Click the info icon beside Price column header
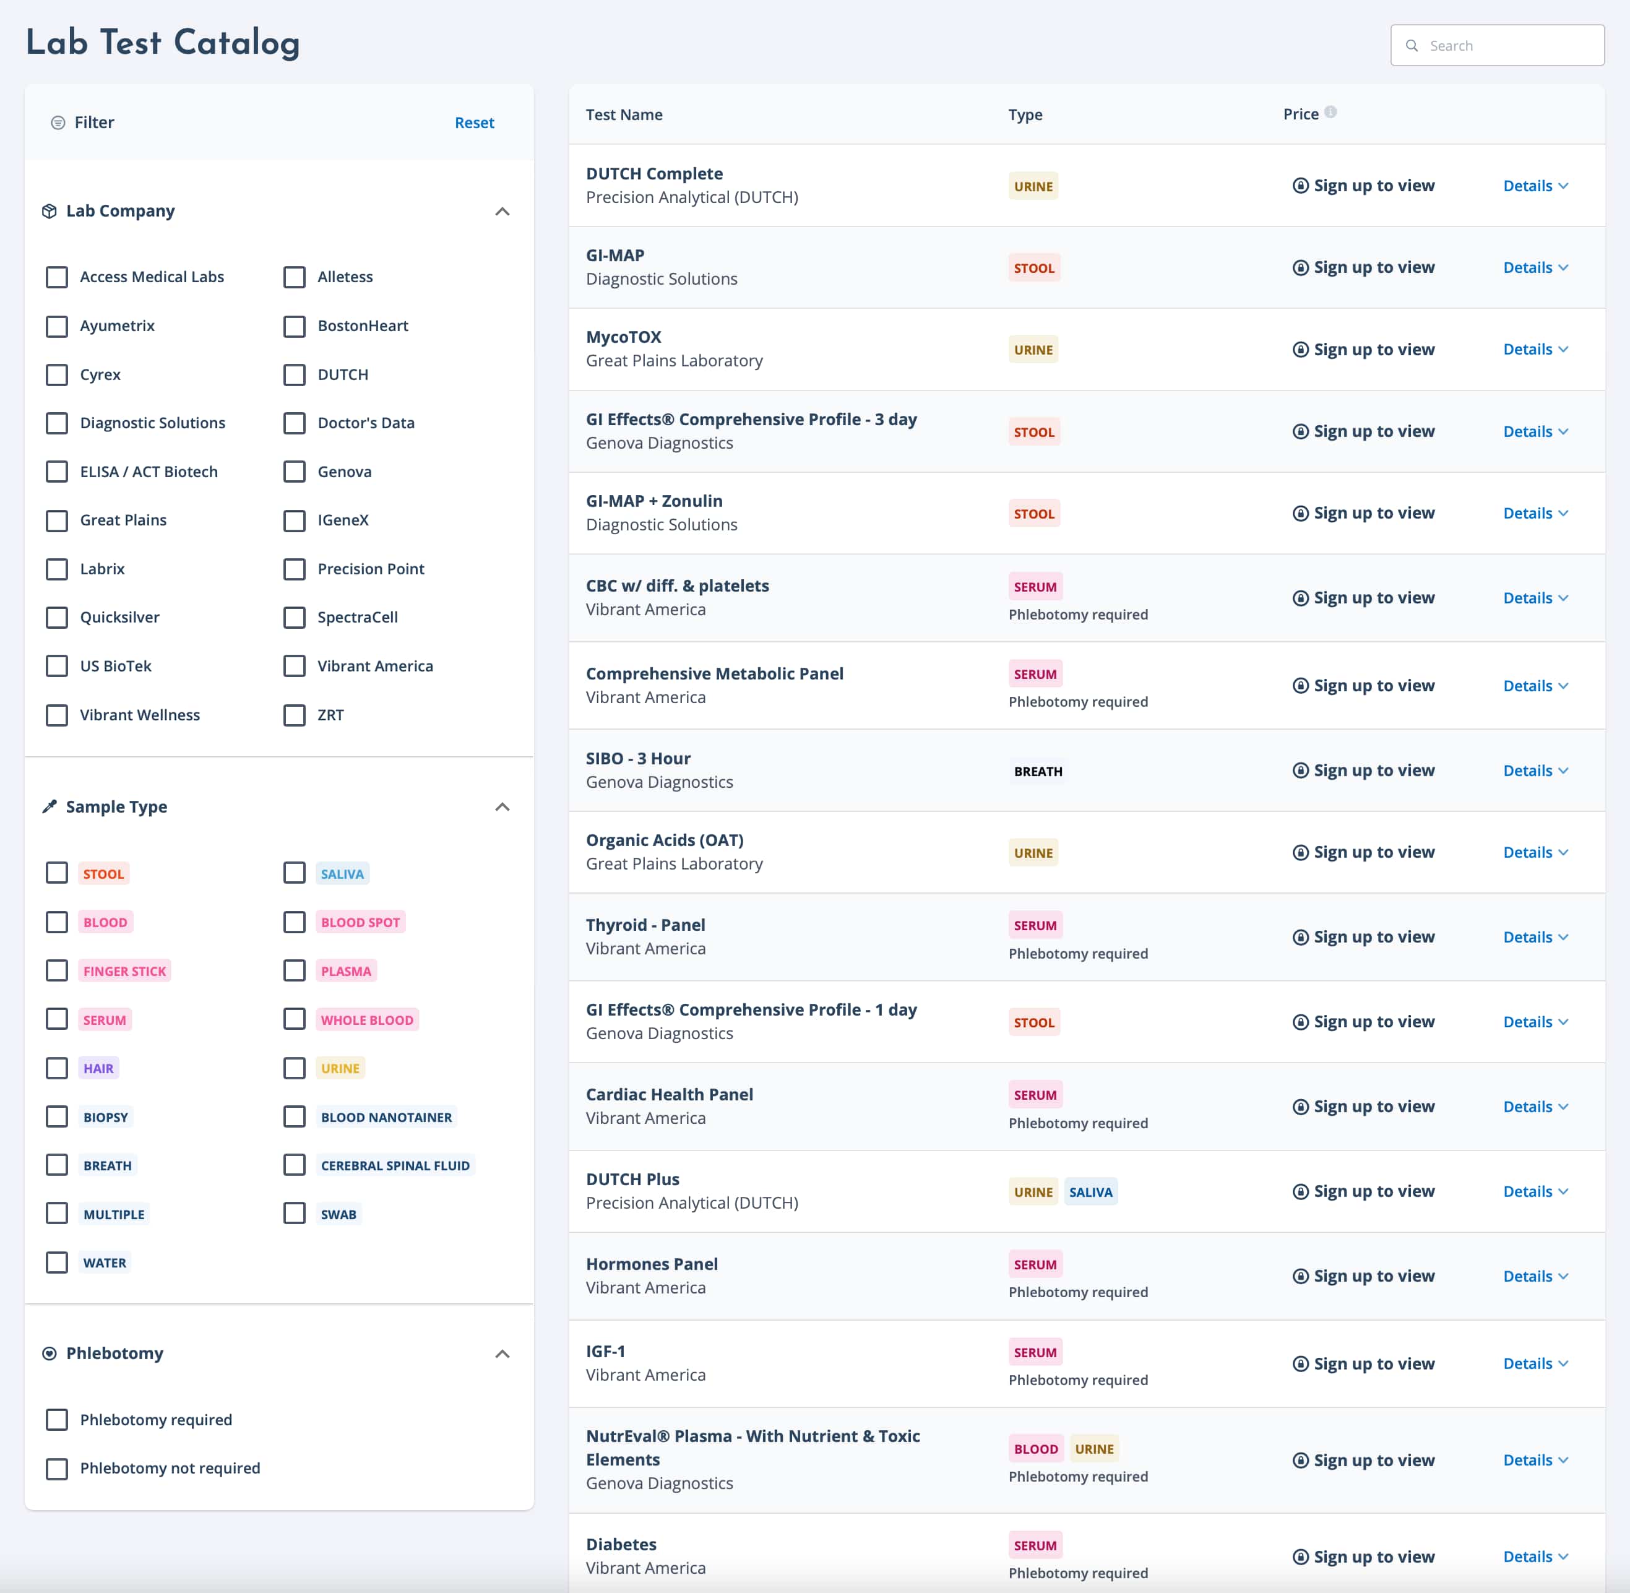This screenshot has height=1593, width=1630. (x=1331, y=110)
